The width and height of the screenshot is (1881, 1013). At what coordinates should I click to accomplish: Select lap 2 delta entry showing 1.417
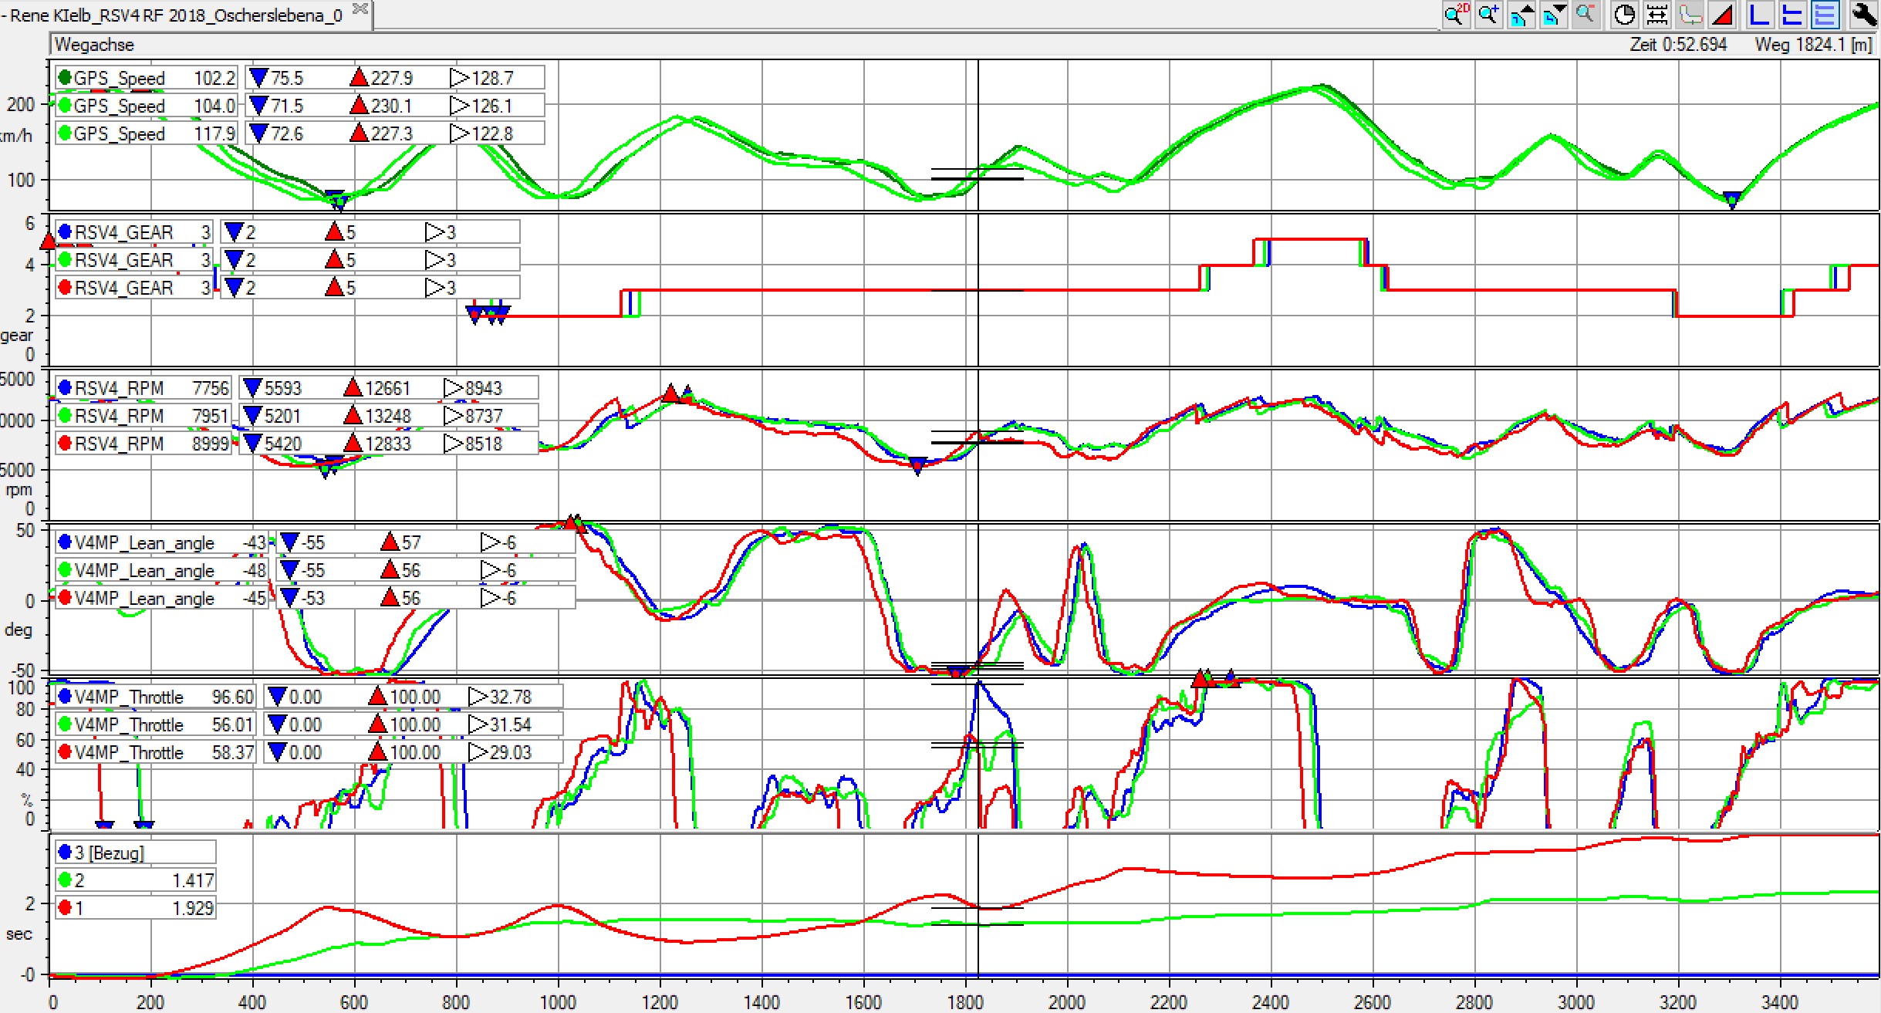tap(135, 880)
